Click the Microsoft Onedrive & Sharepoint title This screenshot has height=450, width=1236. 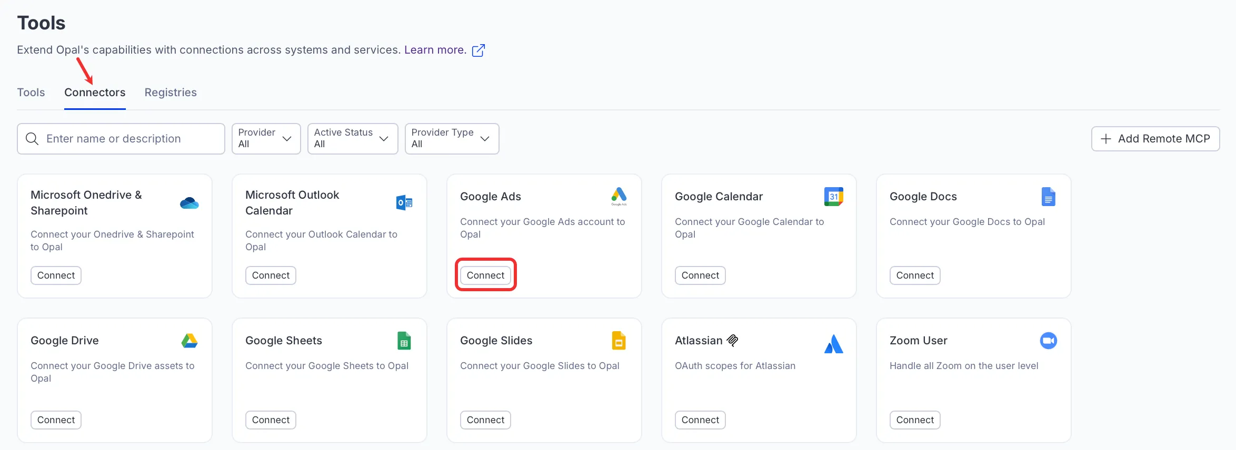pyautogui.click(x=86, y=203)
